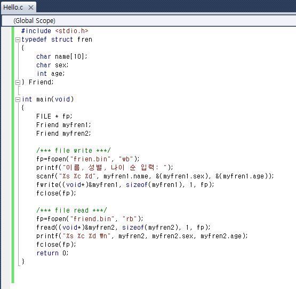Click the fopen "frien.bin" line
Screen dimensions: 296x289
[x=88, y=159]
